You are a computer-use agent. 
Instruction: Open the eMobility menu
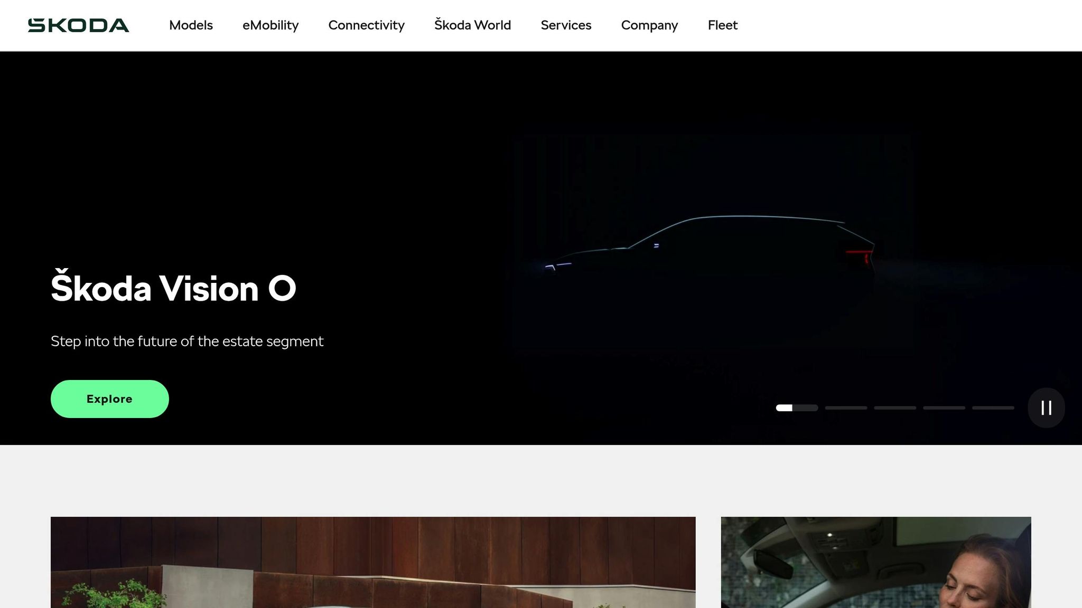pos(270,25)
